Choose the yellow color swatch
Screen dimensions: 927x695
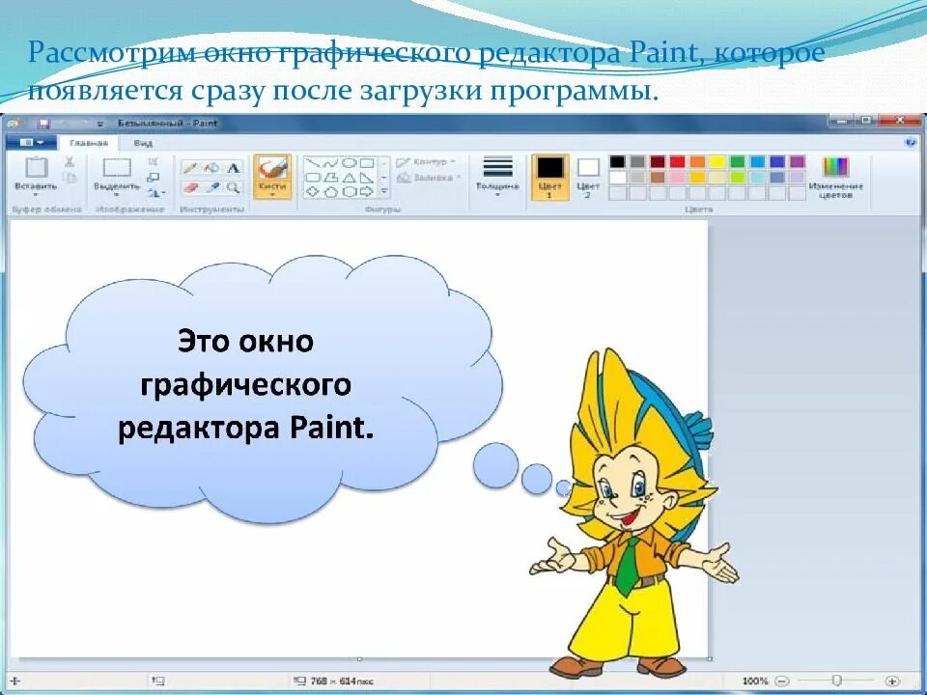[717, 162]
